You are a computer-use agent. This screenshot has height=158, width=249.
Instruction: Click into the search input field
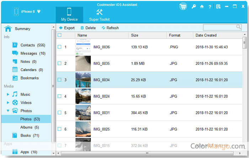click(219, 27)
